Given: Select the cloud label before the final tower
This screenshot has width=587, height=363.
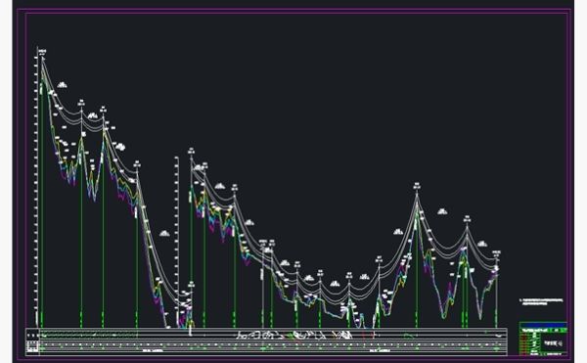Looking at the screenshot, I should point(482,244).
